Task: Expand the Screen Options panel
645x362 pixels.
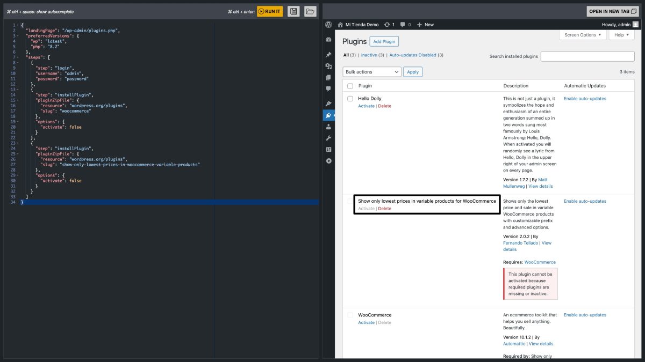Action: pos(583,35)
